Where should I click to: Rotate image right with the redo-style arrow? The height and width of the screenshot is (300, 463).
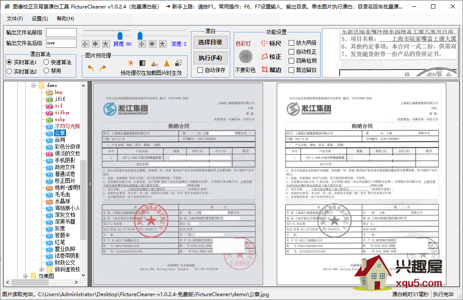point(102,68)
